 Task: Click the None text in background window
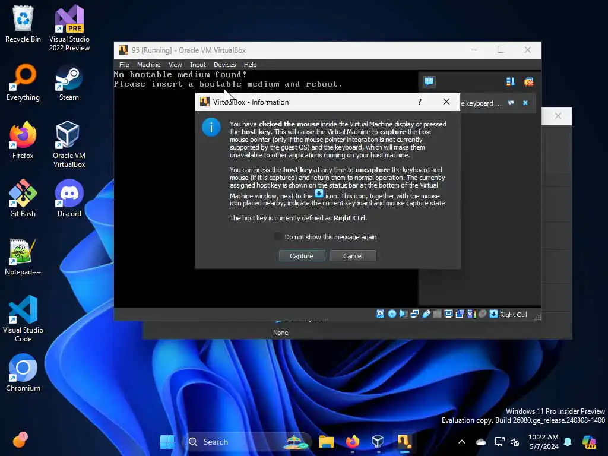[280, 332]
